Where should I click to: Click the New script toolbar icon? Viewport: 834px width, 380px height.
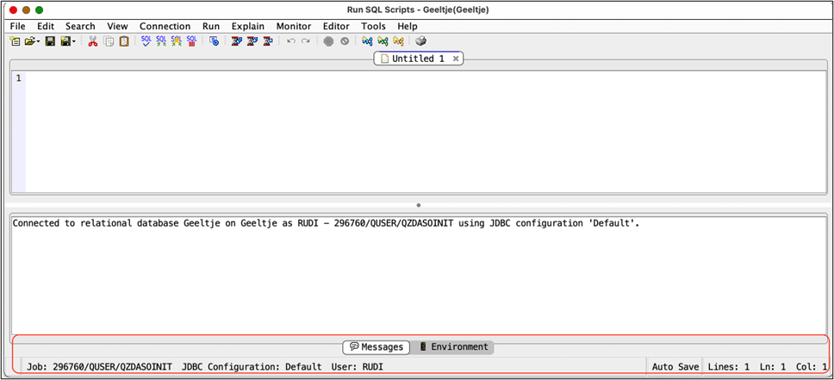point(16,40)
